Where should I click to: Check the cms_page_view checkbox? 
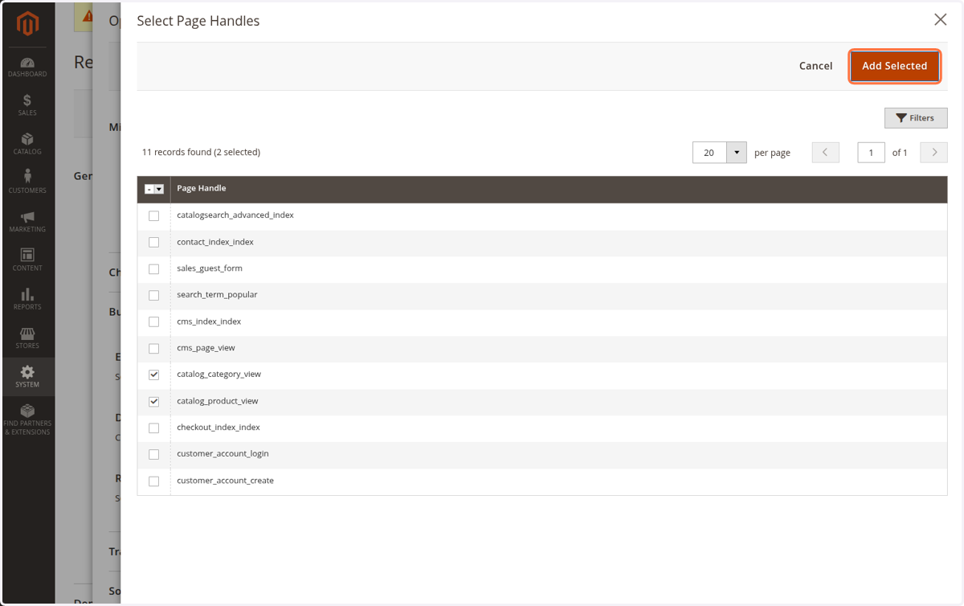click(x=153, y=348)
